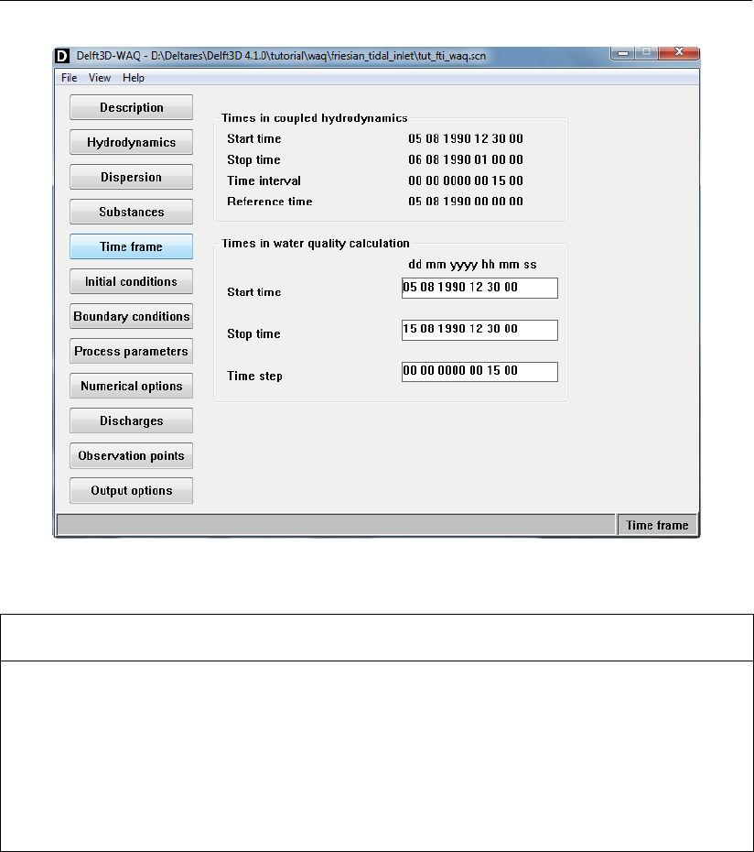Click the 'Time step' label
The width and height of the screenshot is (754, 852).
pos(254,376)
